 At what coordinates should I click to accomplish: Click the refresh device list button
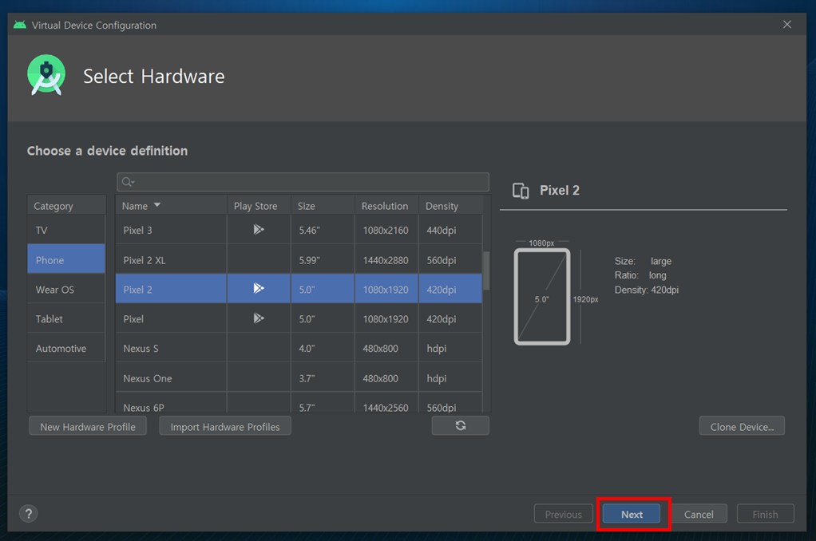(x=460, y=425)
